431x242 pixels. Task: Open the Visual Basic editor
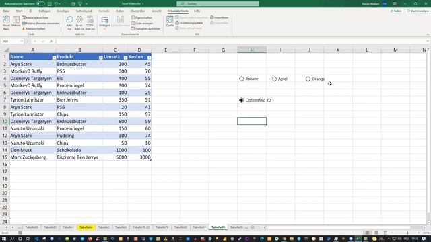6,23
